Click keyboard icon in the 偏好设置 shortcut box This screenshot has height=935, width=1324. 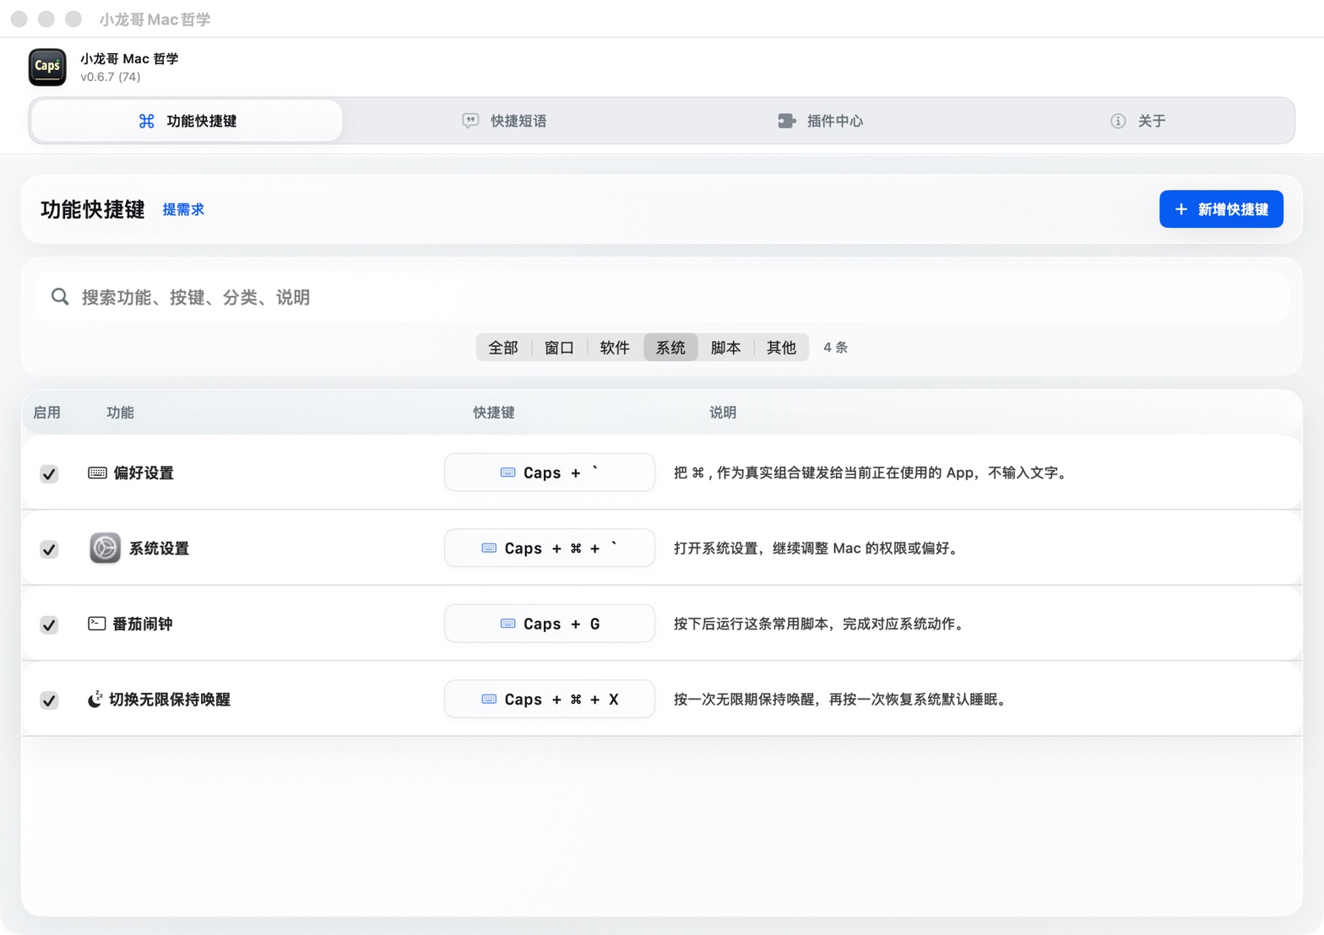[507, 473]
